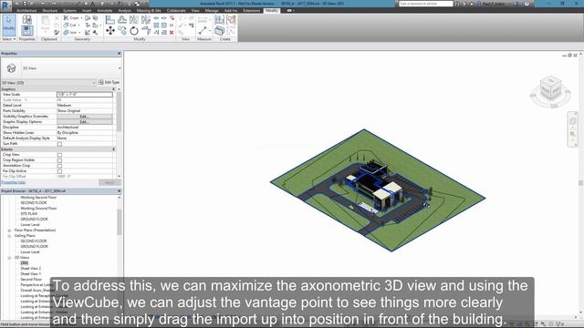Click the 3D View type icon in Properties
The width and height of the screenshot is (584, 328).
coord(11,68)
